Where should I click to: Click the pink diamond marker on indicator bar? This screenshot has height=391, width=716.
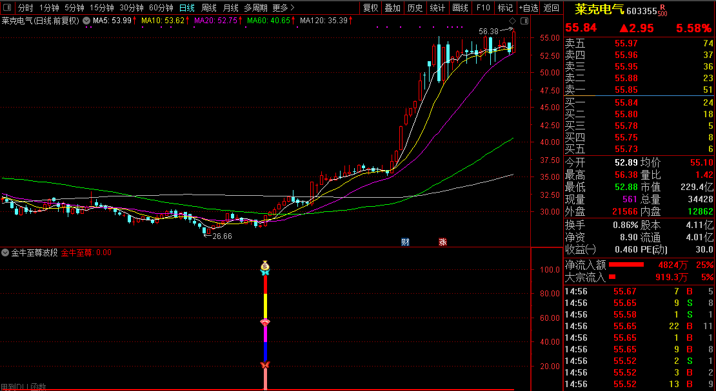[264, 322]
